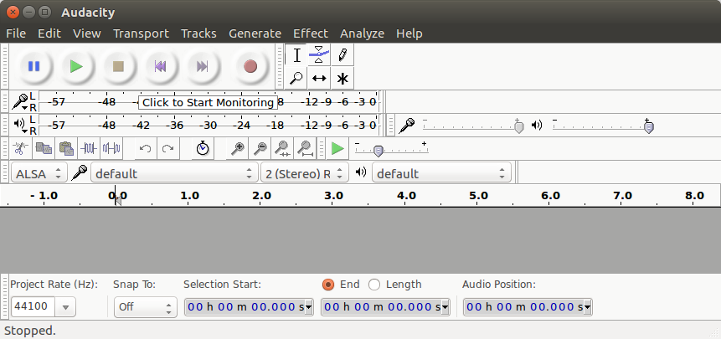This screenshot has height=339, width=721.
Task: Select the Envelope tool
Action: tap(319, 55)
